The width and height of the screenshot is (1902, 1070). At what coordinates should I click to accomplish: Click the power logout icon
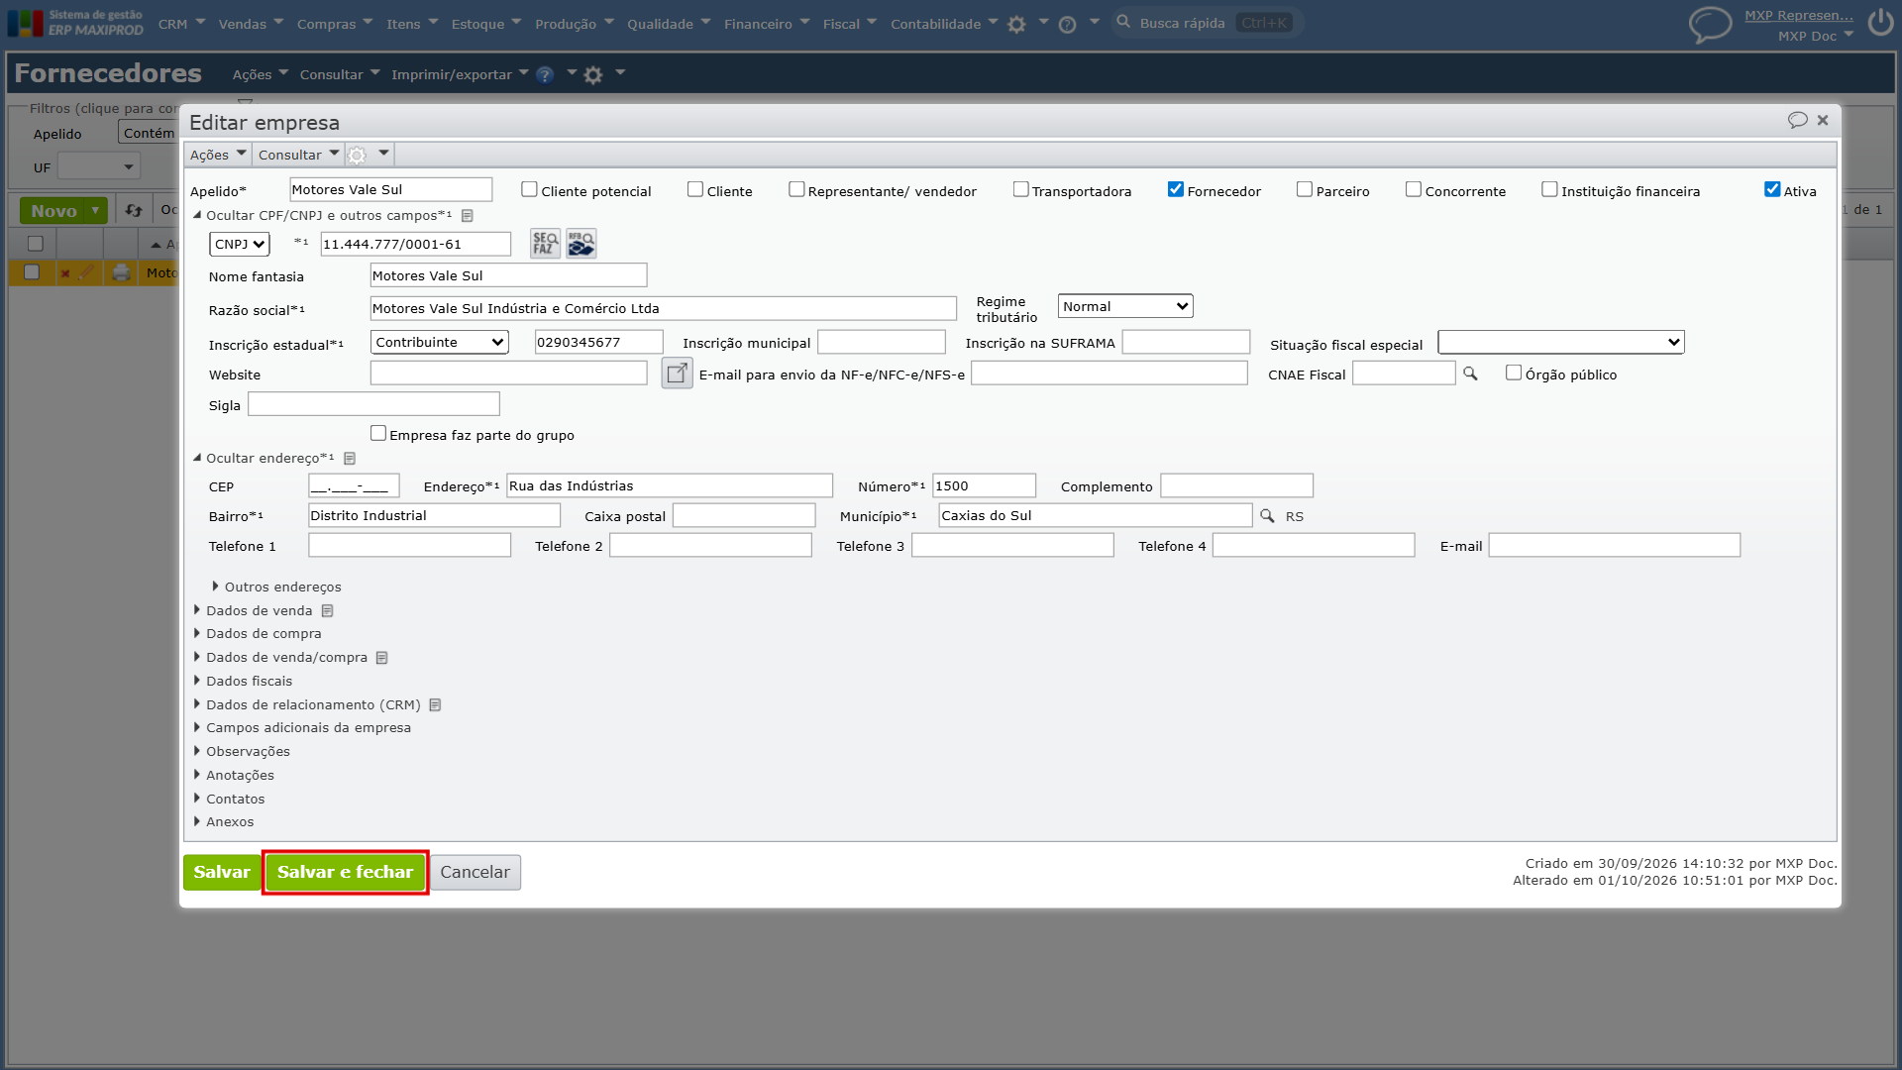[1880, 23]
